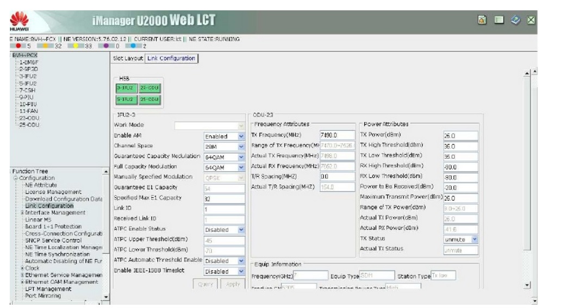Click the Apply button
The width and height of the screenshot is (561, 308).
click(233, 284)
